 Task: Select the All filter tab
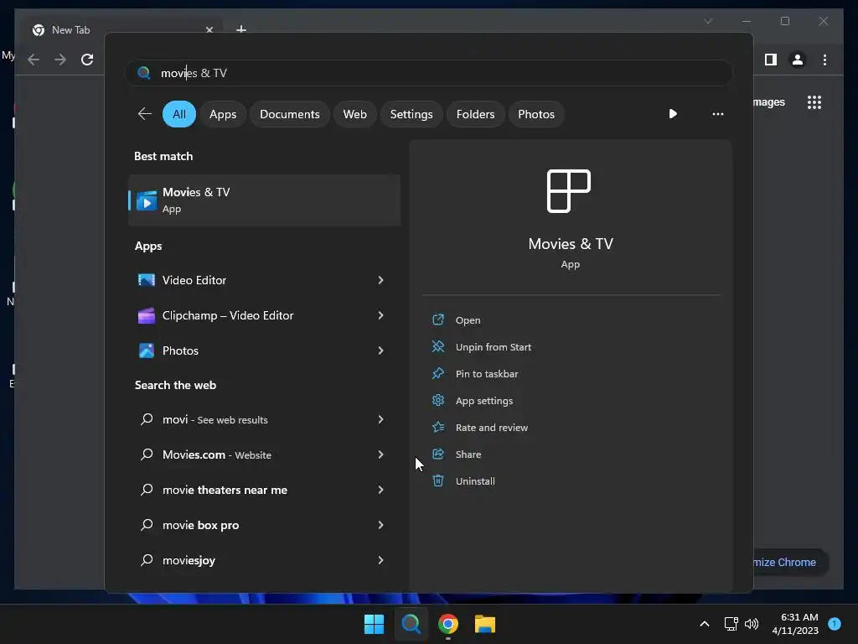[179, 114]
